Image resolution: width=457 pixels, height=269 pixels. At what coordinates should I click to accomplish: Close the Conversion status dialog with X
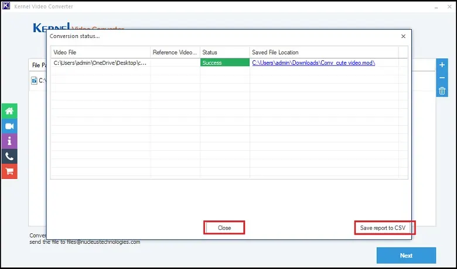(403, 36)
